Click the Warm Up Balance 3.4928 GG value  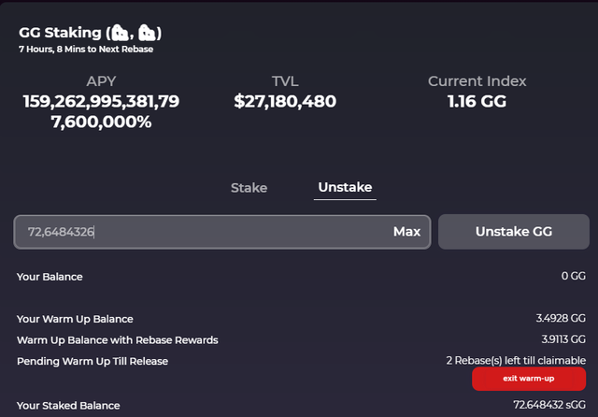(561, 318)
